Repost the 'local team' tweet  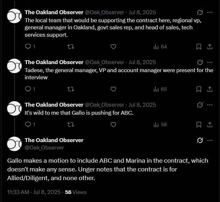[x=70, y=47]
